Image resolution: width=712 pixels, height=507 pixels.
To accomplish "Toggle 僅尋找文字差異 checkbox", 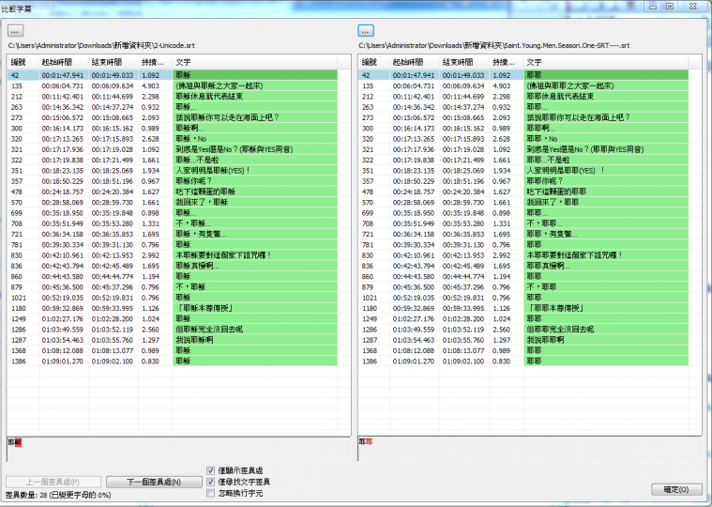I will tap(211, 482).
